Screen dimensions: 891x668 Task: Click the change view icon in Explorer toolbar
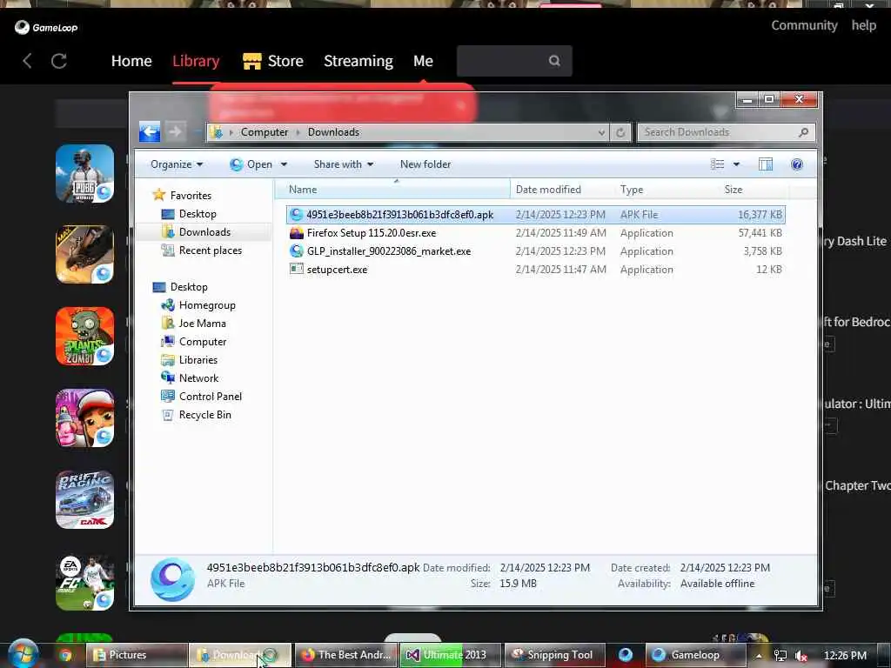click(x=718, y=164)
